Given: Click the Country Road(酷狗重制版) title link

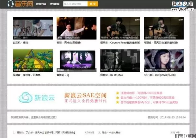Looking at the screenshot, I should click(120, 43).
